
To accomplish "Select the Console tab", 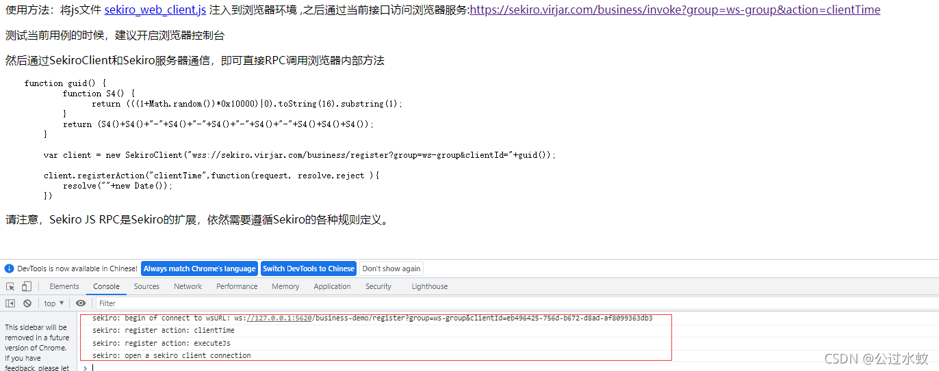I will coord(106,286).
